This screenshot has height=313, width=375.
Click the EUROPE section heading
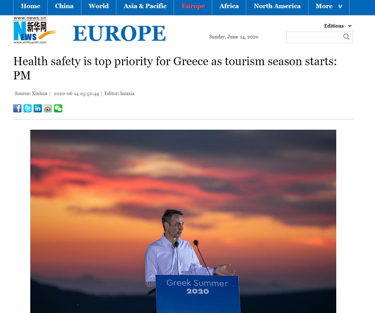pos(119,33)
